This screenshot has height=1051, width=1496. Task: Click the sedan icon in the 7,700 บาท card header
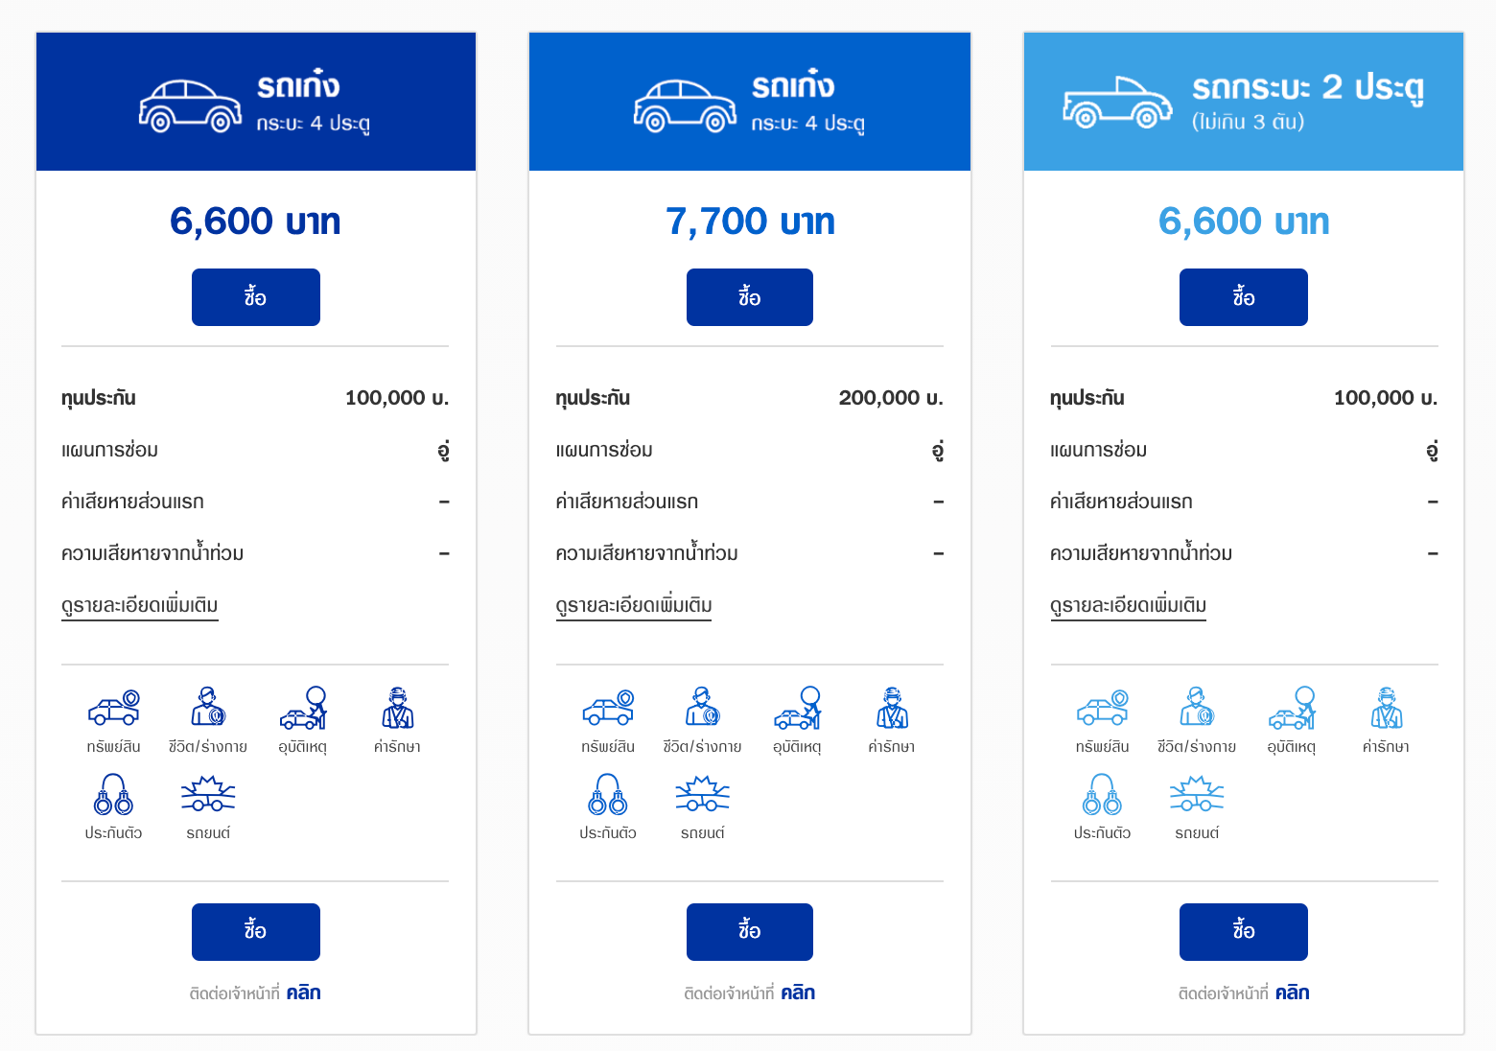[685, 105]
